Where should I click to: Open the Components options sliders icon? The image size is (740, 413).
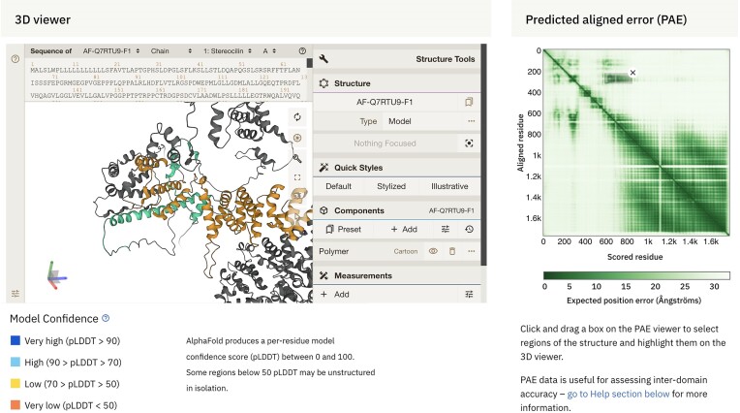pos(446,229)
